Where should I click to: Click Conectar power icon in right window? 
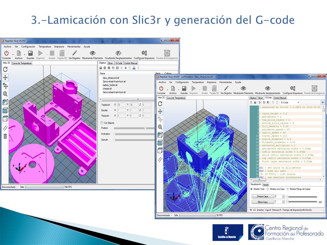pyautogui.click(x=161, y=88)
